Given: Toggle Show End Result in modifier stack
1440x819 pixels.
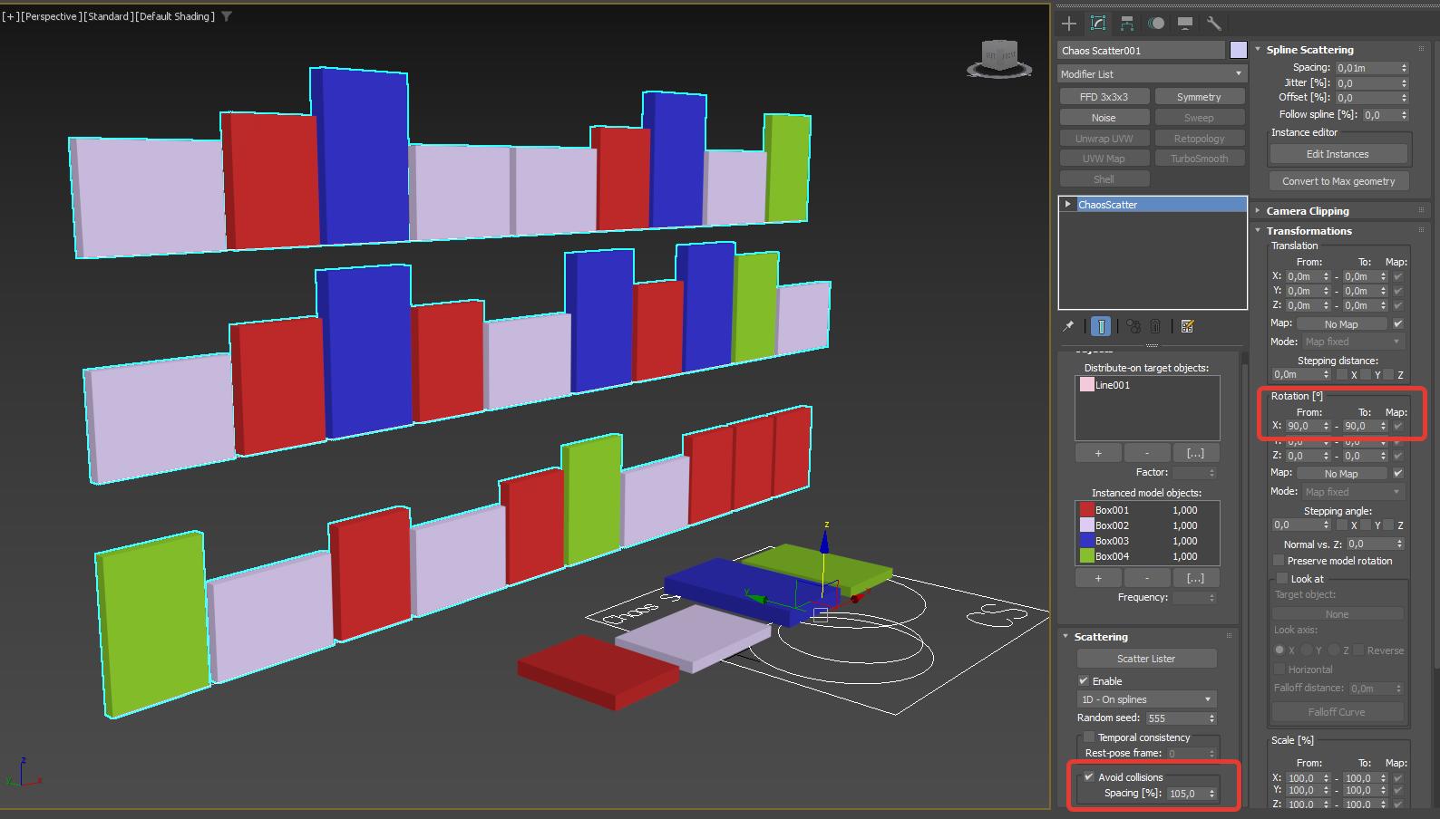Looking at the screenshot, I should [x=1101, y=326].
